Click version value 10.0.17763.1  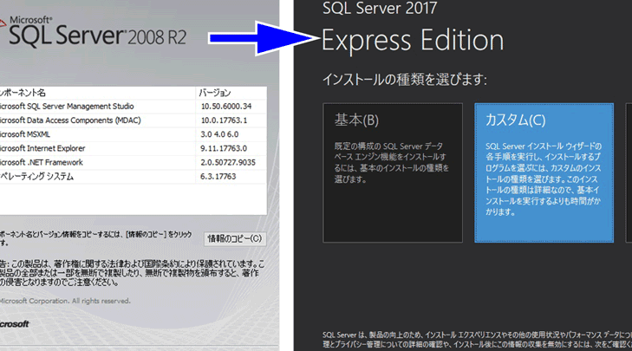coord(224,120)
